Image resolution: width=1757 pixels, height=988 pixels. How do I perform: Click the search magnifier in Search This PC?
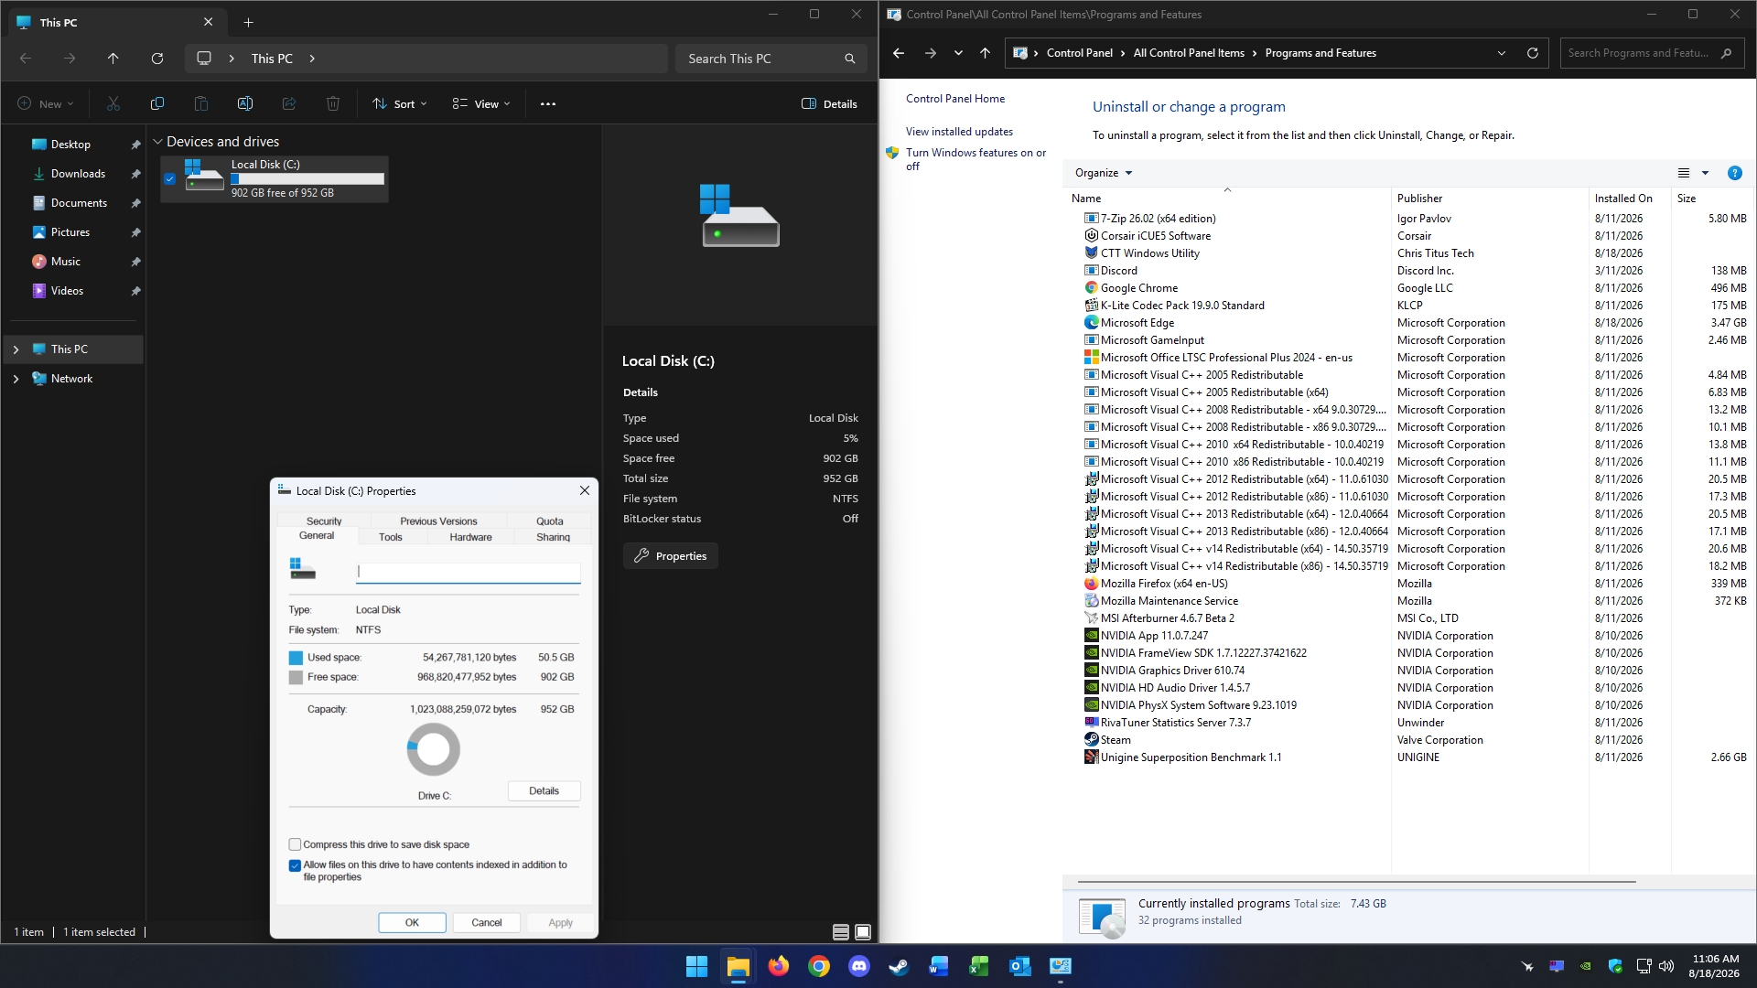coord(850,59)
